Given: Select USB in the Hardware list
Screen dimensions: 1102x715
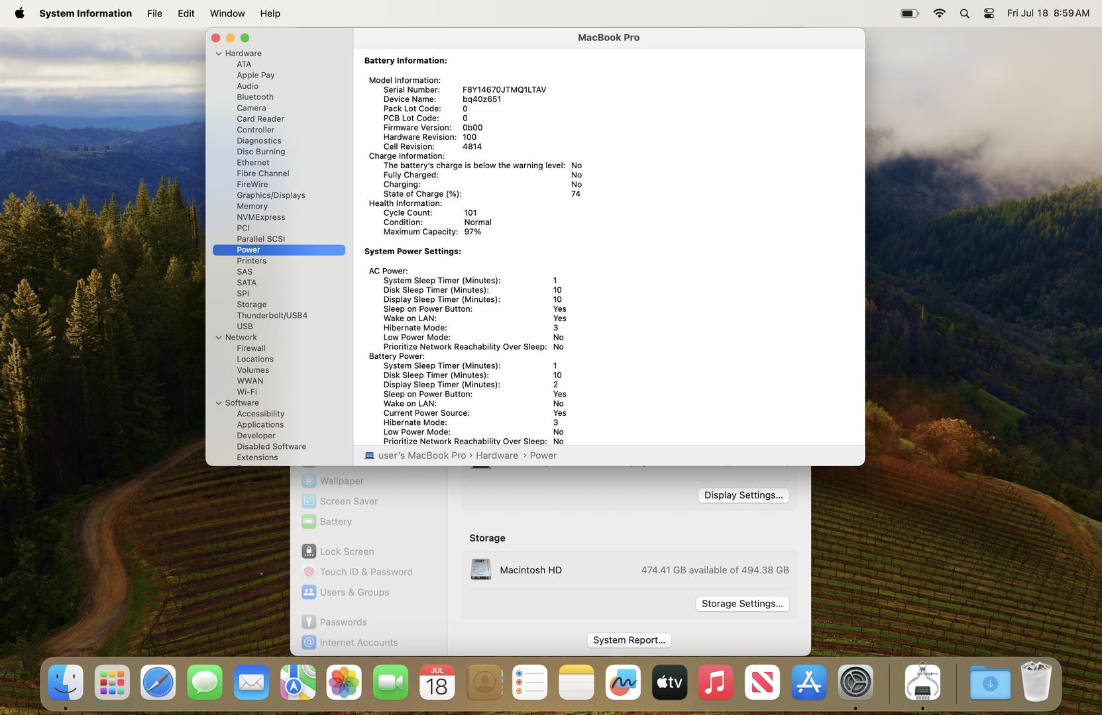Looking at the screenshot, I should click(x=245, y=326).
